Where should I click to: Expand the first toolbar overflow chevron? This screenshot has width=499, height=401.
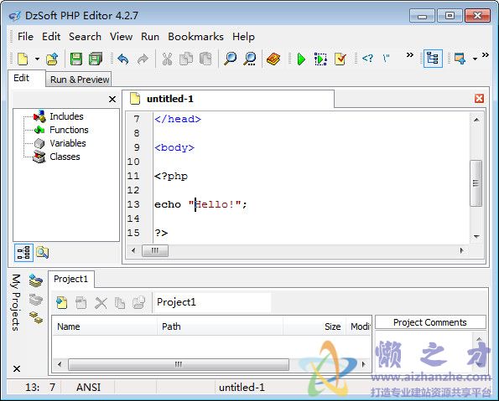[410, 55]
